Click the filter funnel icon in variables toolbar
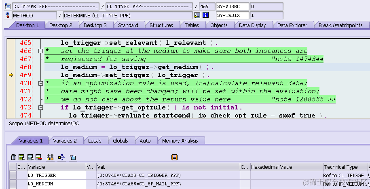Screen dimensions: 370x189 click(x=73, y=157)
